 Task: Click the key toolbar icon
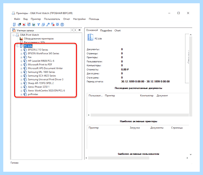coord(48,25)
